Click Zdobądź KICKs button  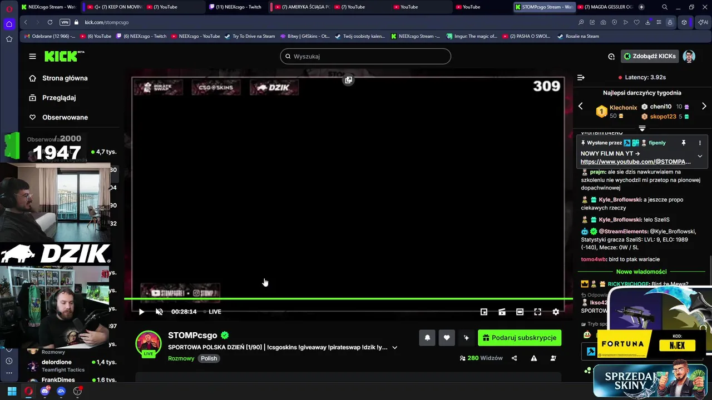point(650,56)
